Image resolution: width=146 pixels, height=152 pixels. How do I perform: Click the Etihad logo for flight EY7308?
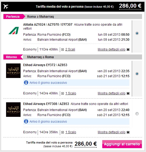[x=13, y=109]
